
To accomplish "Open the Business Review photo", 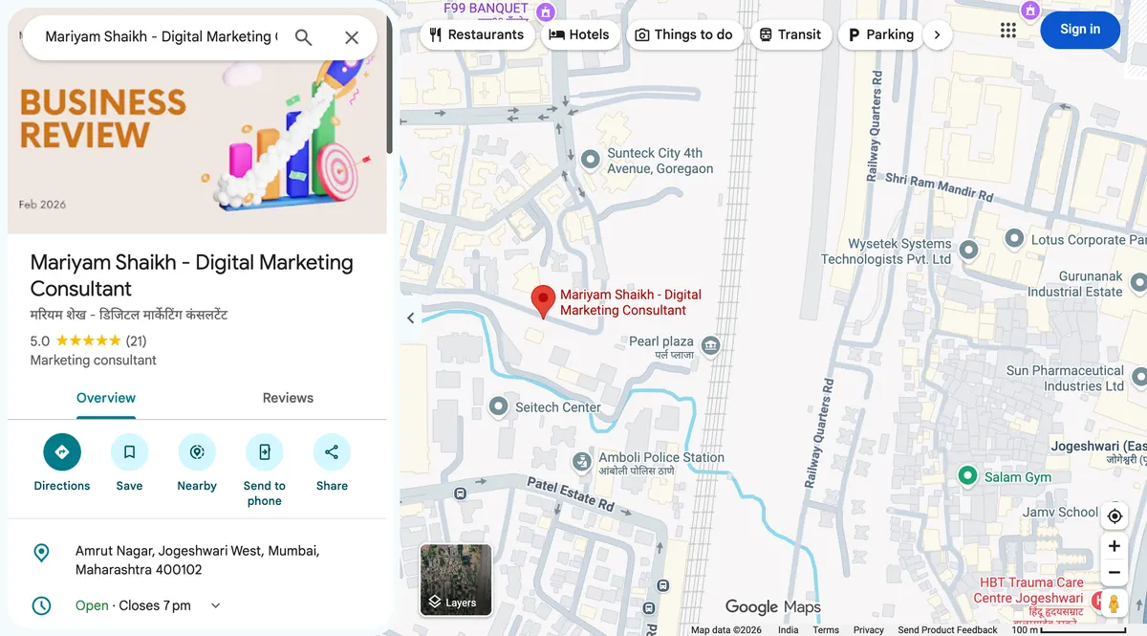I will tap(197, 122).
